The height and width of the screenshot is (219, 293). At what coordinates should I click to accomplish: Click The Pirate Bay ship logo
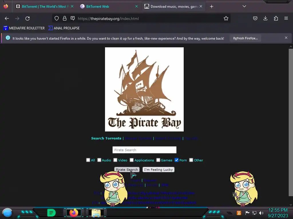[144, 89]
